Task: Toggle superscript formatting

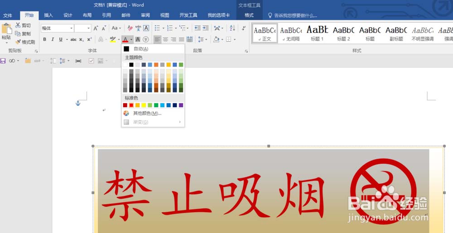Action: point(90,39)
